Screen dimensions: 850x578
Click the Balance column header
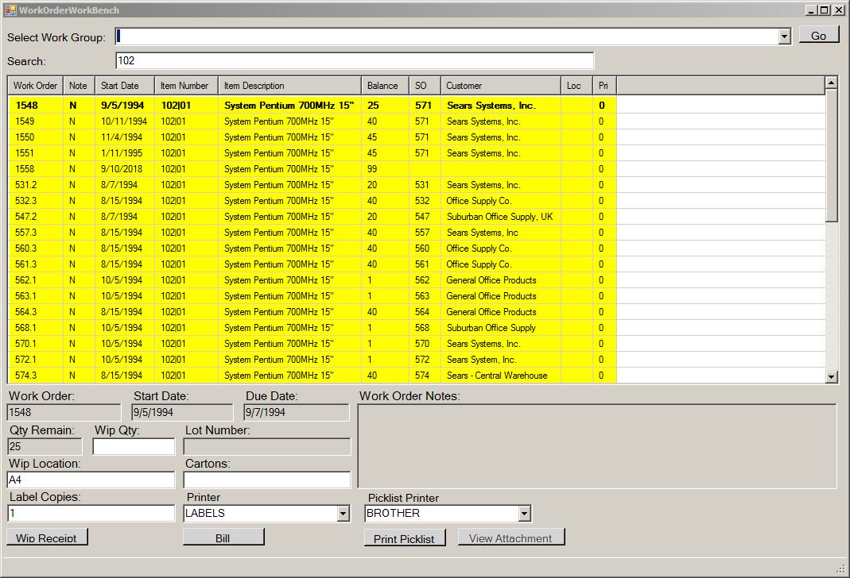point(385,86)
